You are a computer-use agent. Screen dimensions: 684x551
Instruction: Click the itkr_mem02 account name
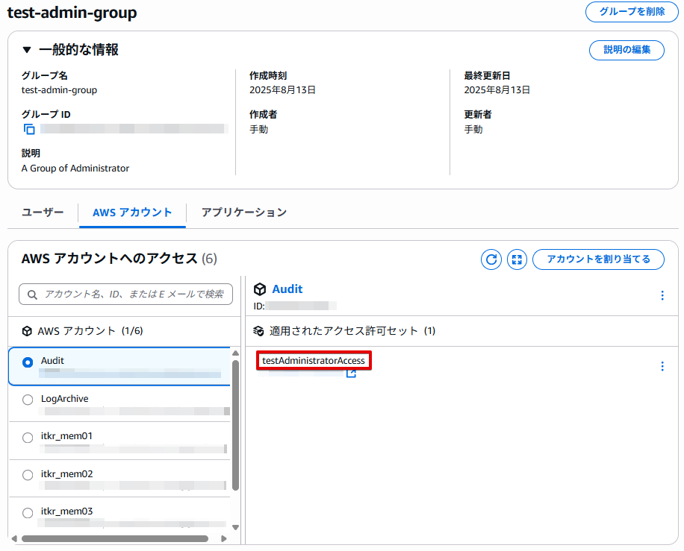(x=66, y=474)
